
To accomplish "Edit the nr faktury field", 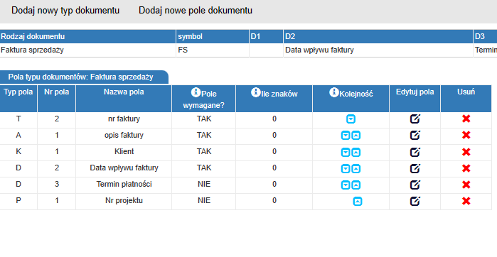I will click(415, 119).
